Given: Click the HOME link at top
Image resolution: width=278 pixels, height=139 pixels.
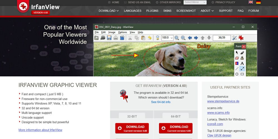Looking at the screenshot, I should click(x=114, y=2).
